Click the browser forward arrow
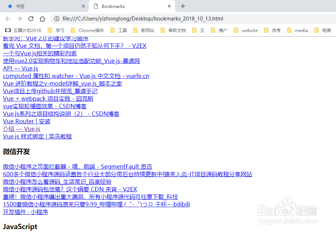This screenshot has width=336, height=233. click(19, 19)
